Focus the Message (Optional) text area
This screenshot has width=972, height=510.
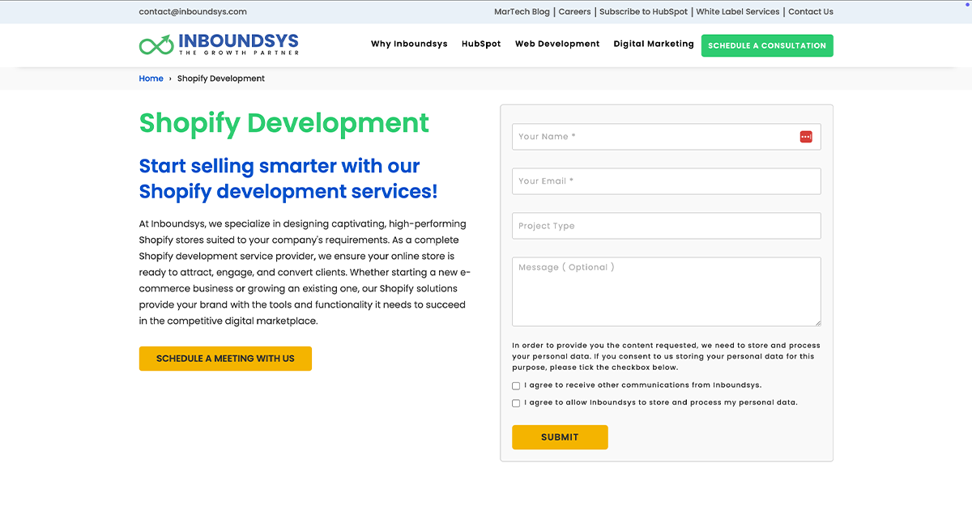(x=667, y=292)
